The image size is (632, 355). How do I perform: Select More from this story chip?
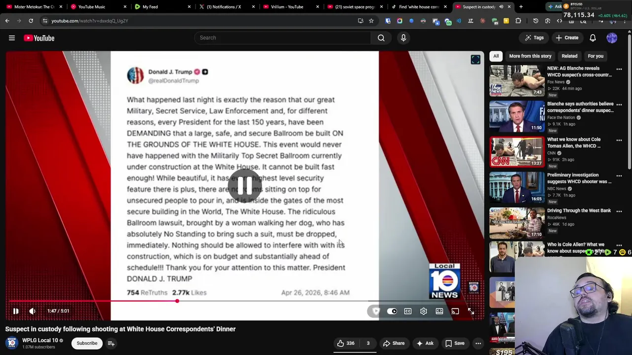click(x=530, y=56)
